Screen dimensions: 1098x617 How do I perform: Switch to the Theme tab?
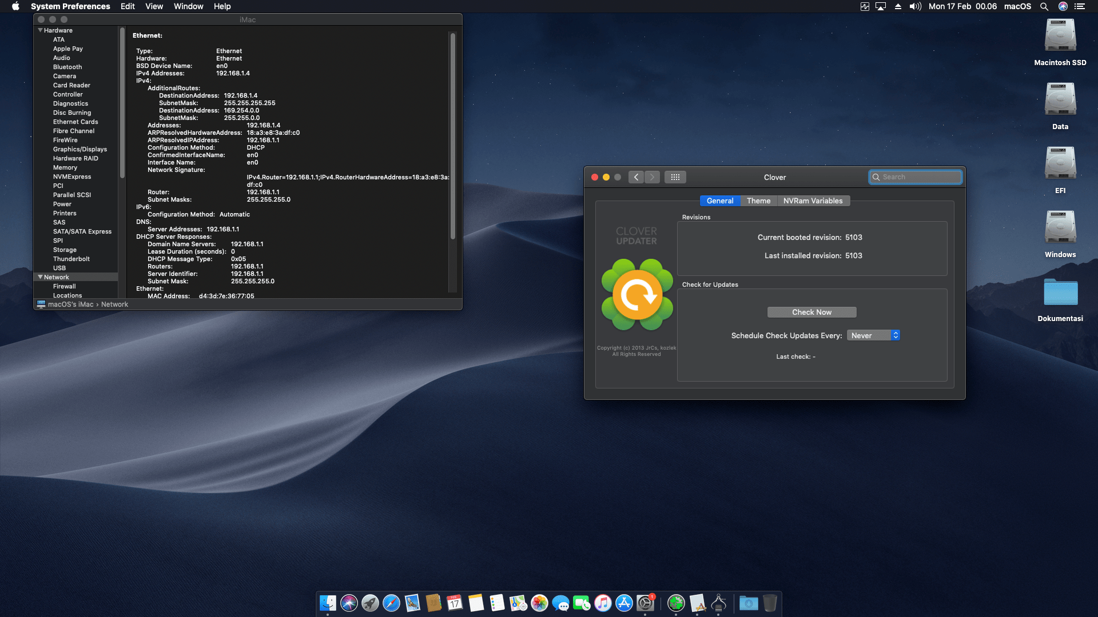click(x=758, y=201)
